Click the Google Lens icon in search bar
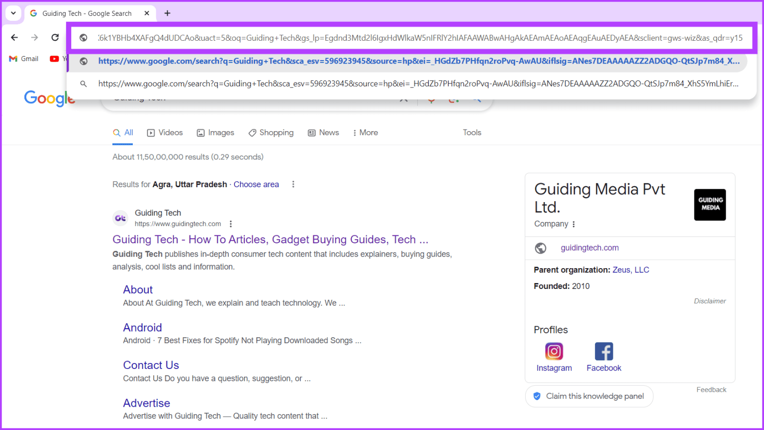Screen dimensions: 764x430 (453, 98)
